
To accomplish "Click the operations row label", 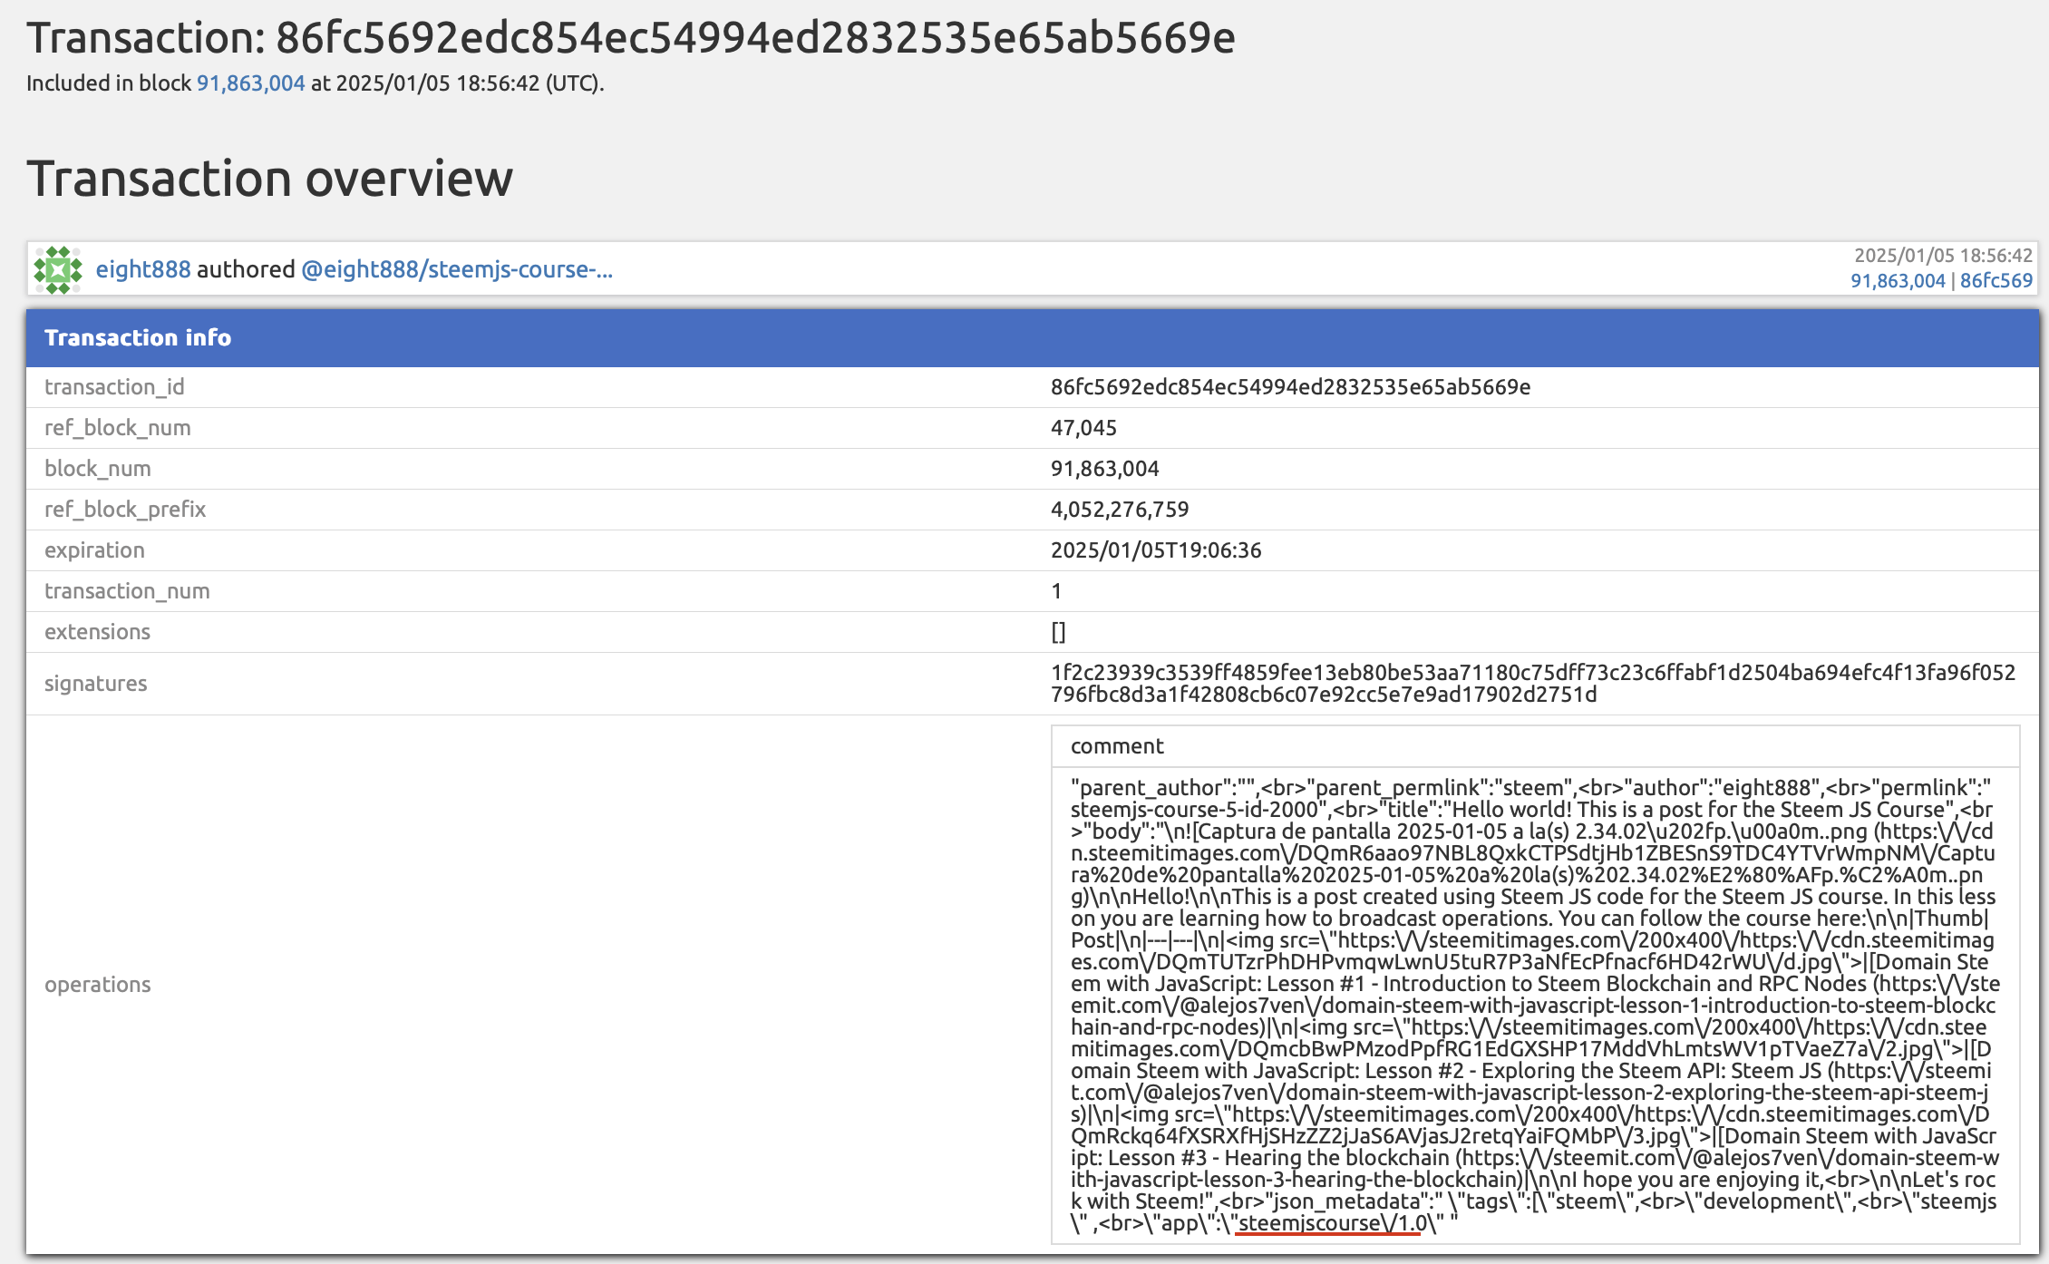I will [x=97, y=985].
